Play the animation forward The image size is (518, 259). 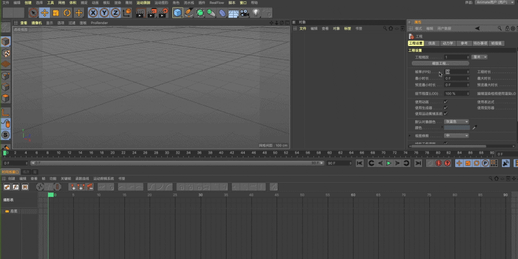[389, 163]
